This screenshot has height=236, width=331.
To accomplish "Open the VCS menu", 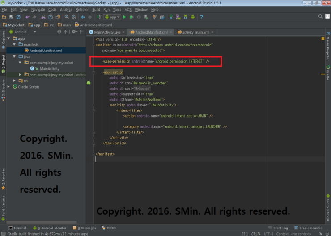I will point(128,10).
